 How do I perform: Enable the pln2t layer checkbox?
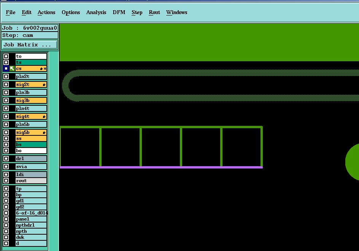click(x=6, y=76)
